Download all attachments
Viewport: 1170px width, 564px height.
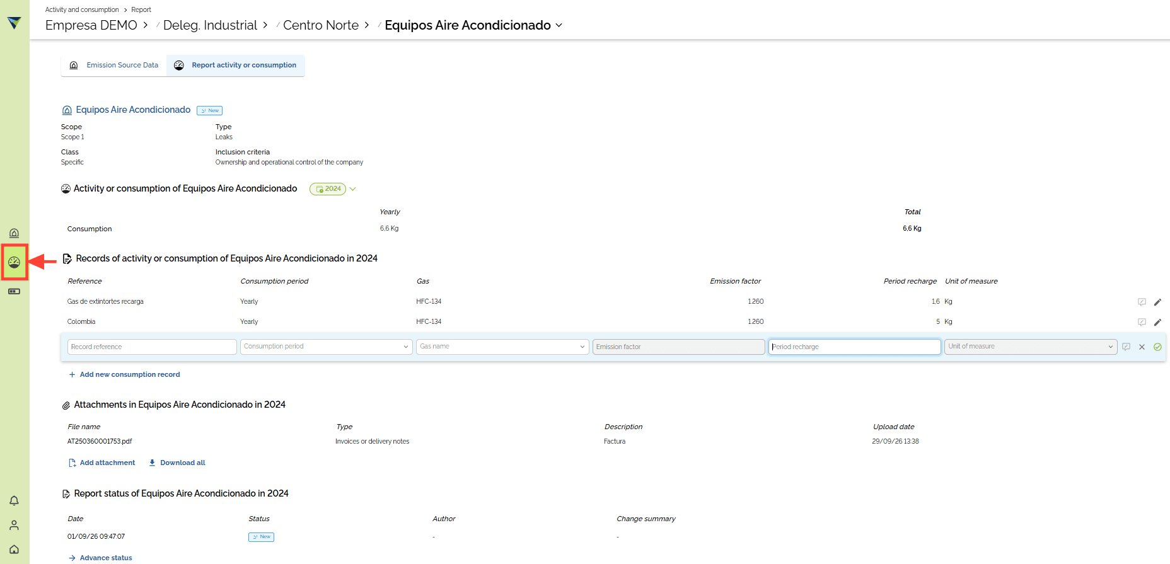(177, 463)
